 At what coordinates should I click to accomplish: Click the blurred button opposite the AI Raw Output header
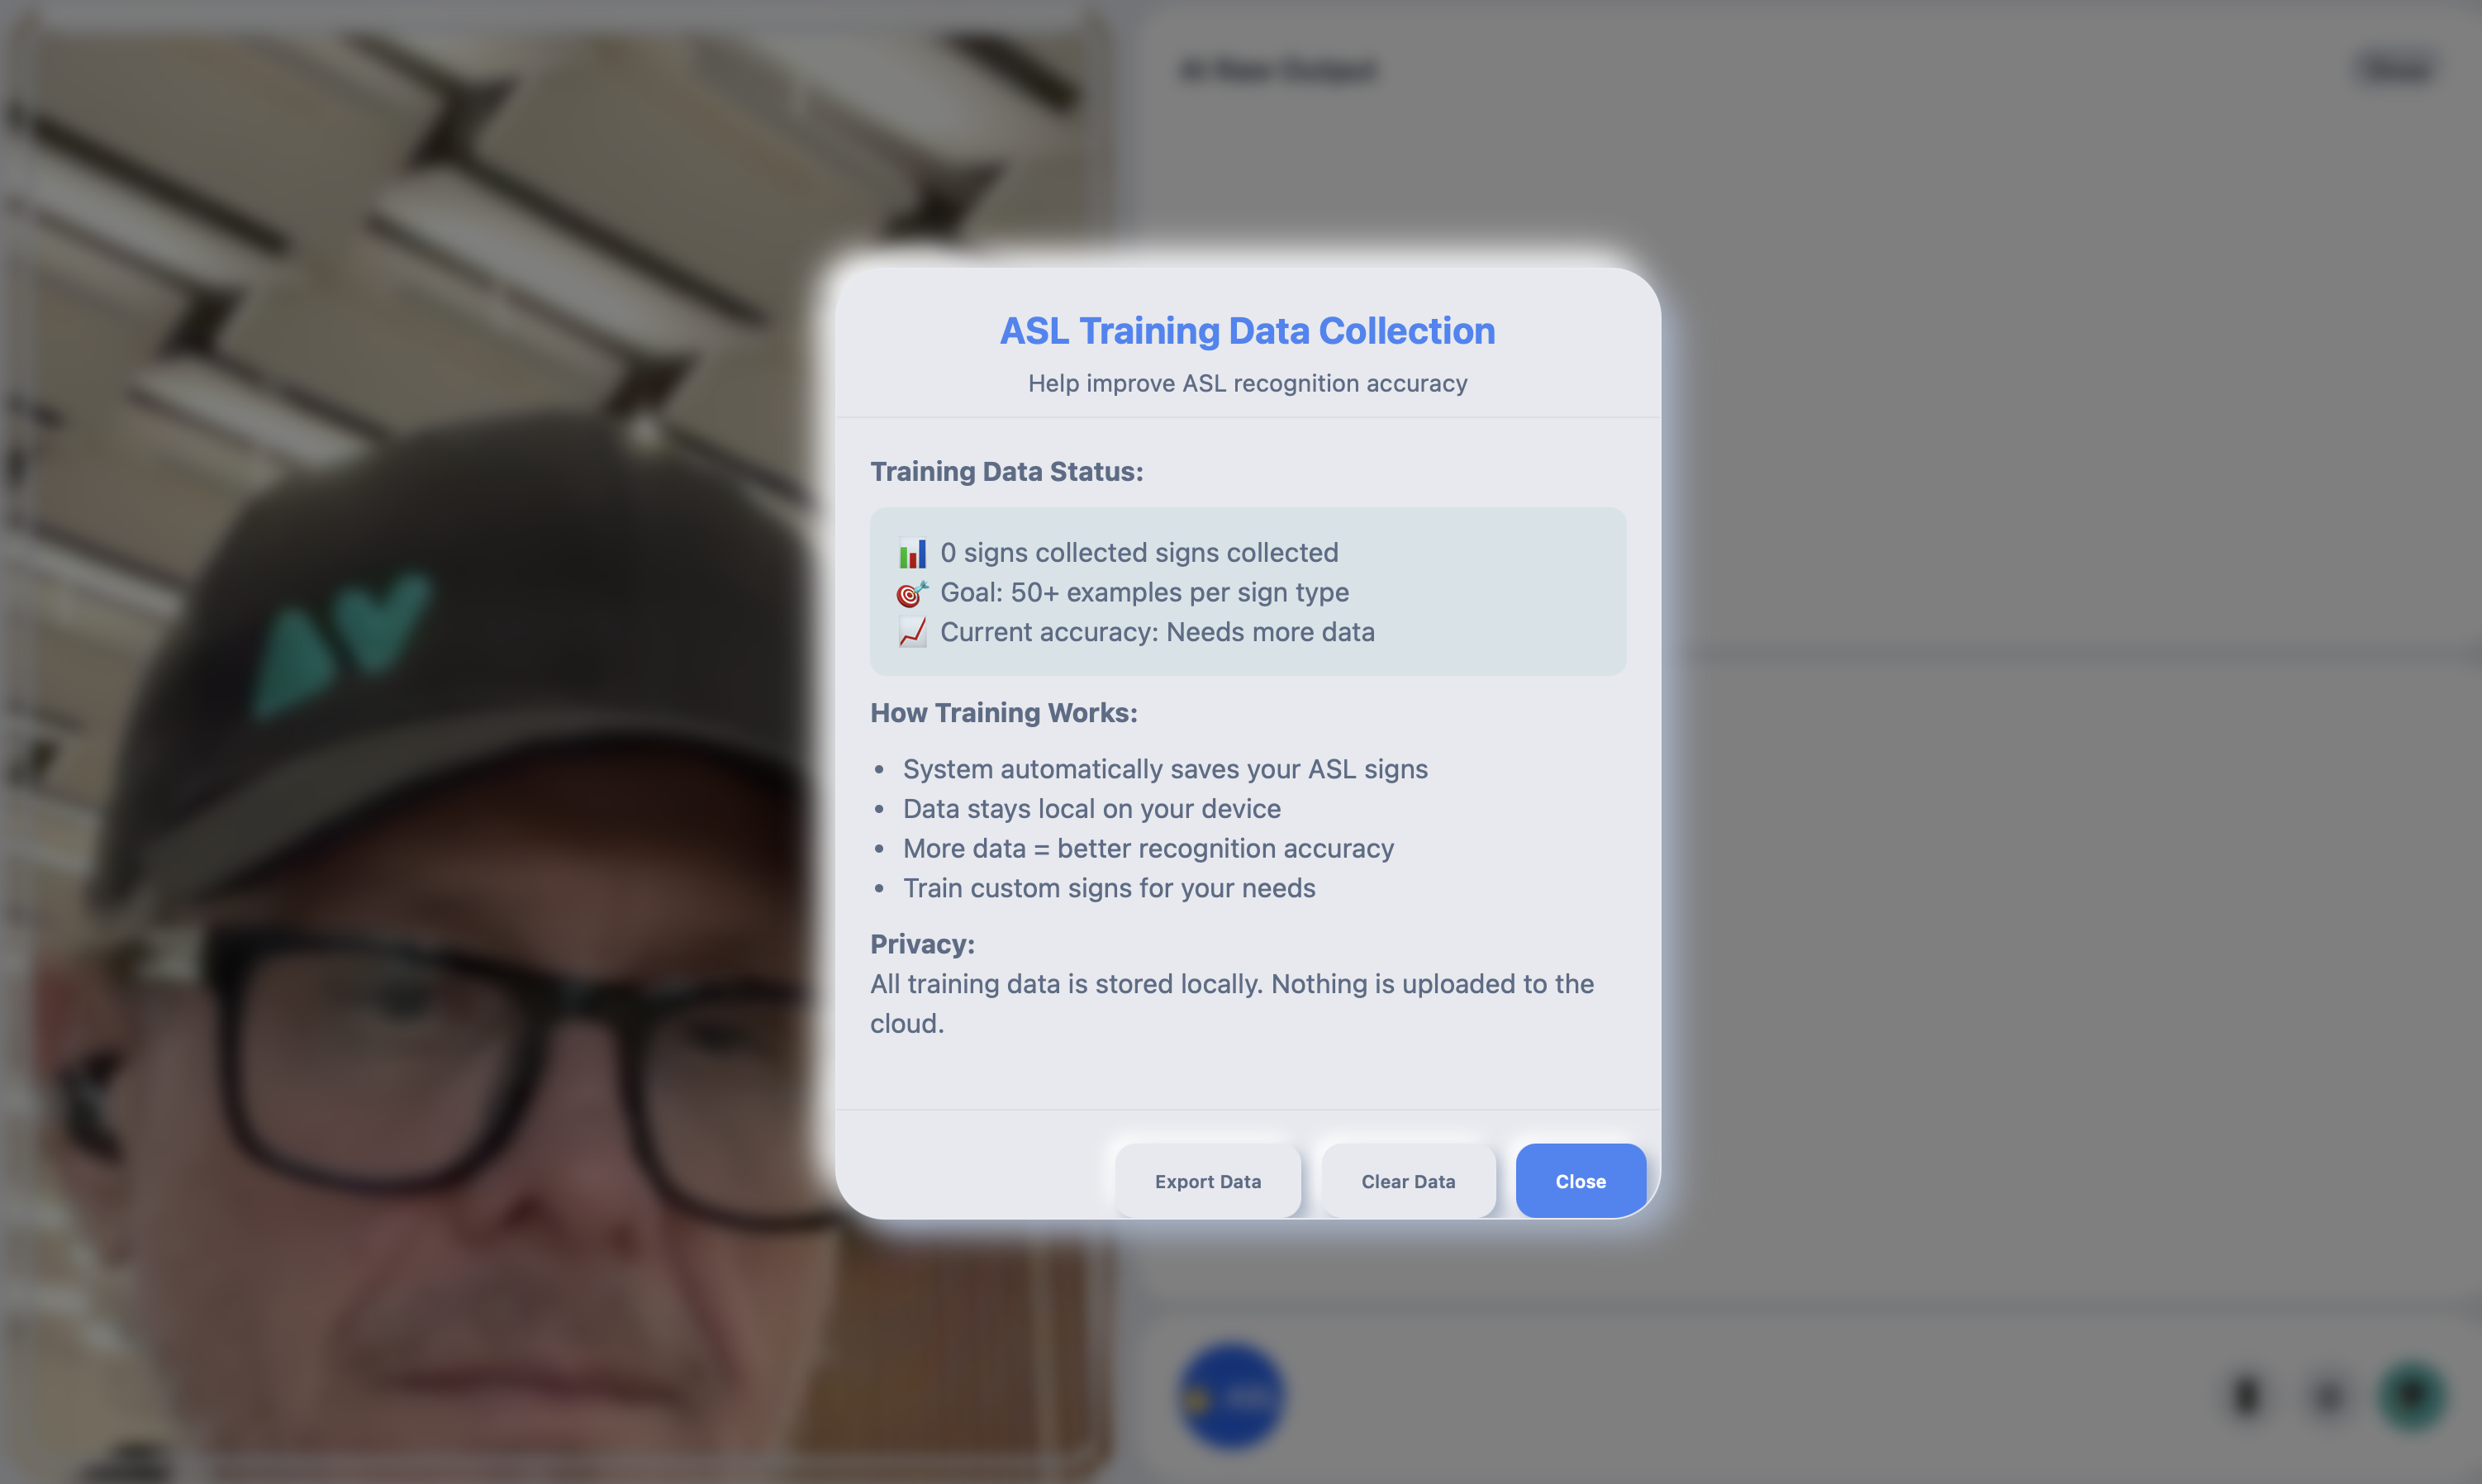pos(2396,68)
